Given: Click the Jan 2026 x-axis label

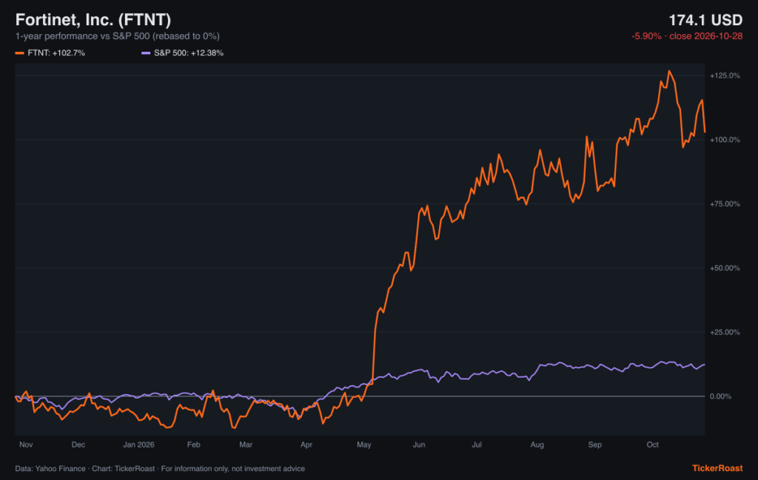Looking at the screenshot, I should click(138, 444).
